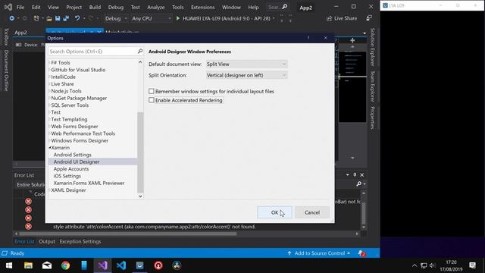Open the Toolbox side tab
485x273 pixels.
(6, 36)
